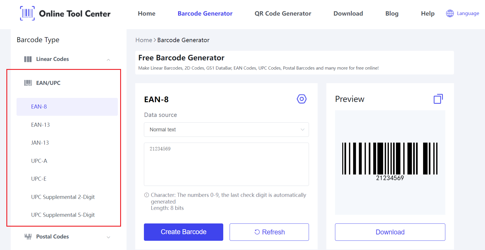Choose UPC-A in the sidebar

pos(39,161)
